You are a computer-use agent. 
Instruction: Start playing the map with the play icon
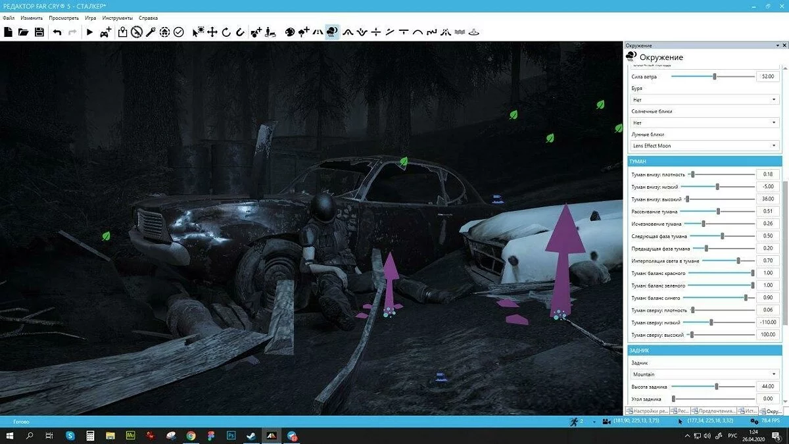pyautogui.click(x=89, y=32)
